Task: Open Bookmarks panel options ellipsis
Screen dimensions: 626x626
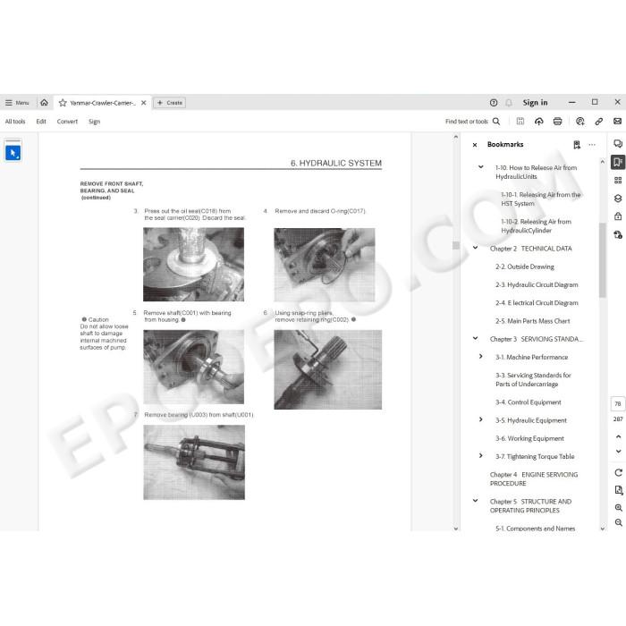Action: (x=592, y=145)
